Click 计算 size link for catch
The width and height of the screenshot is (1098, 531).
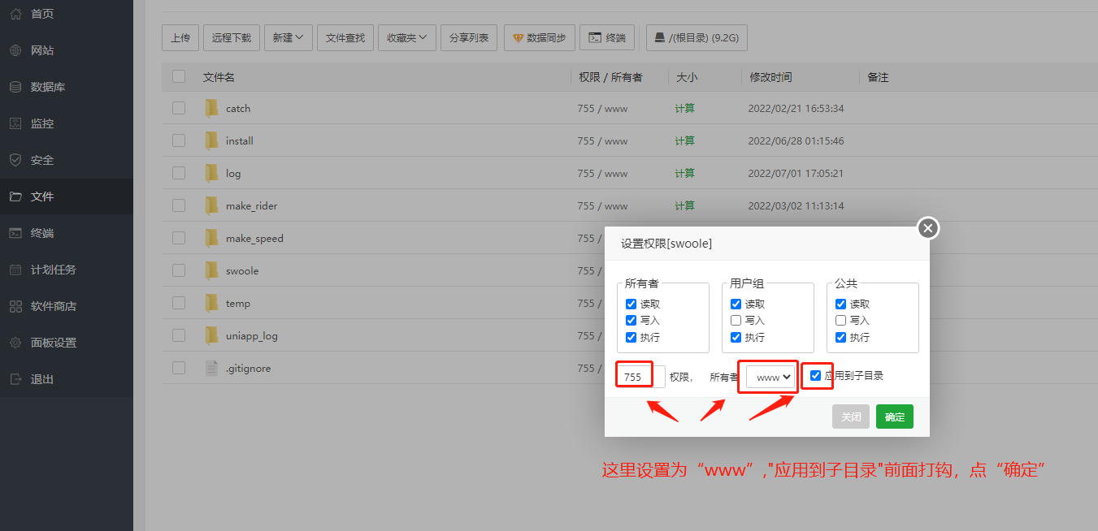(x=685, y=108)
